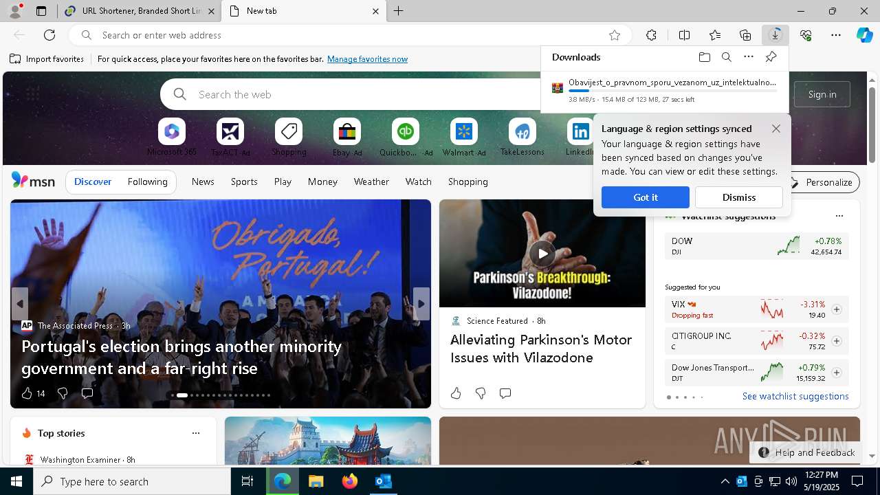
Task: Open Browser essentials icon
Action: 806,35
